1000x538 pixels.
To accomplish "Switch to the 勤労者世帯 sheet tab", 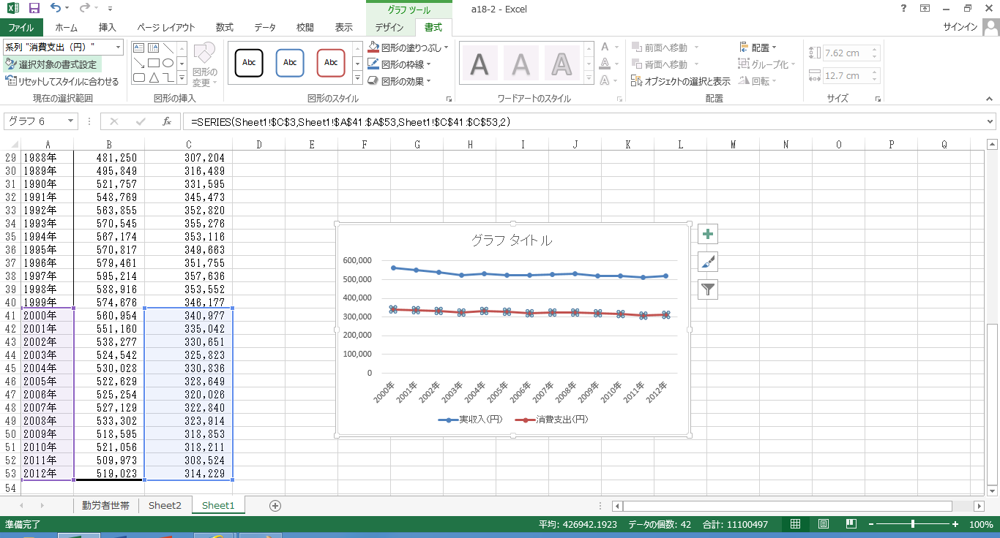I will [x=105, y=505].
